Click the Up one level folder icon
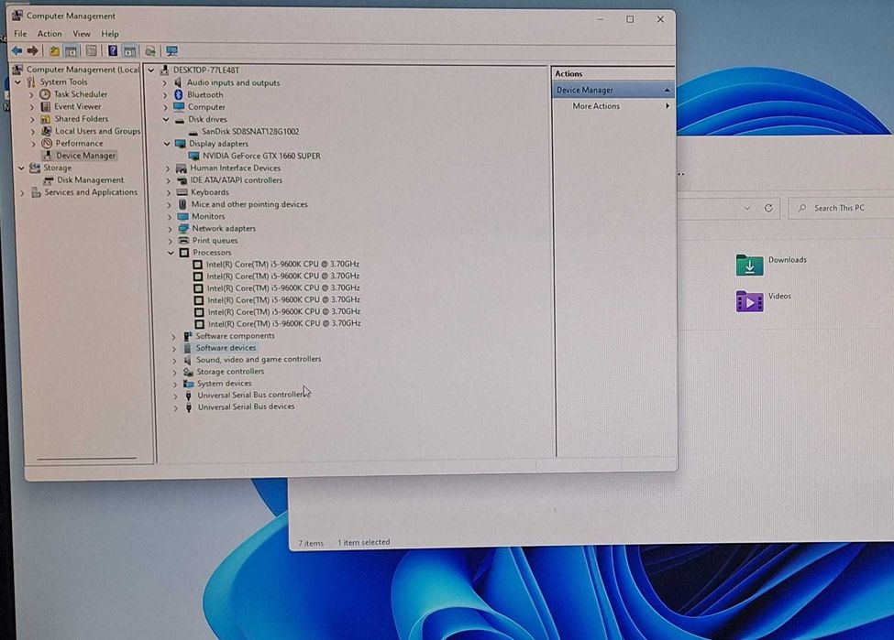Image resolution: width=894 pixels, height=640 pixels. pyautogui.click(x=54, y=51)
